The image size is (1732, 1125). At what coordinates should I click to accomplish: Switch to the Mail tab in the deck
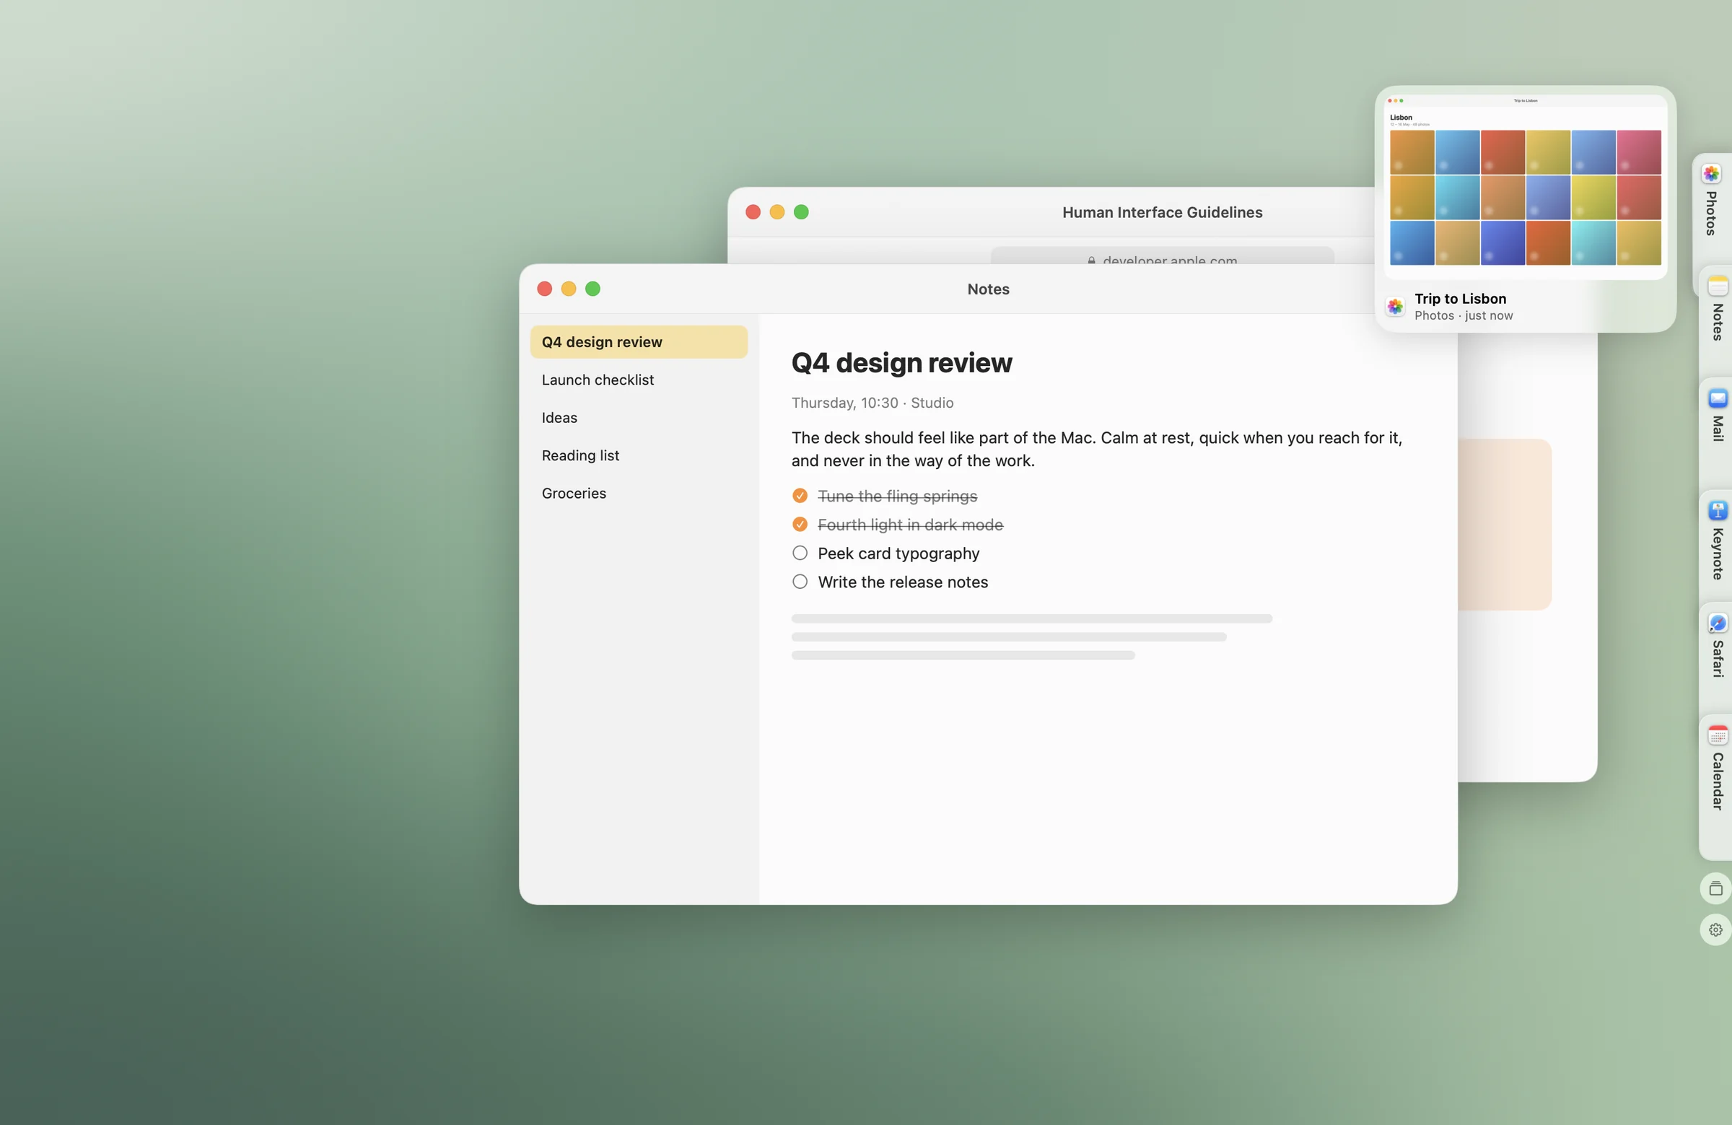pos(1716,434)
